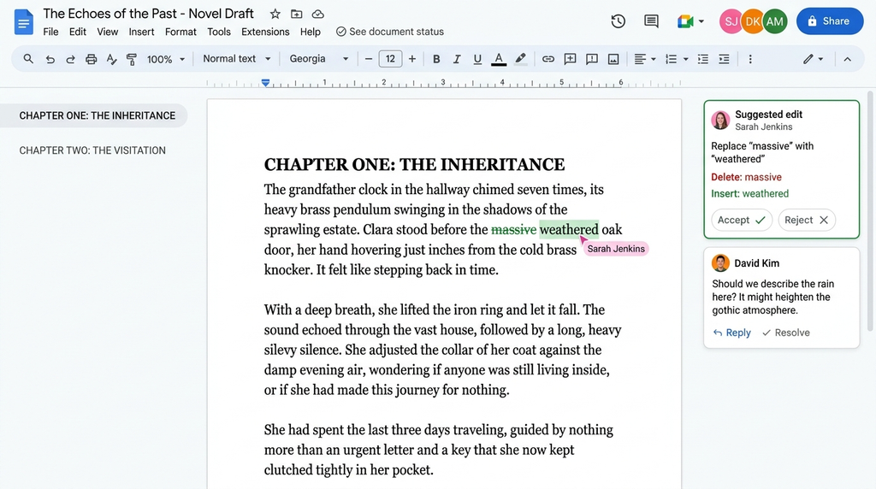The height and width of the screenshot is (489, 876).
Task: Check the cloud save status icon
Action: pyautogui.click(x=318, y=14)
